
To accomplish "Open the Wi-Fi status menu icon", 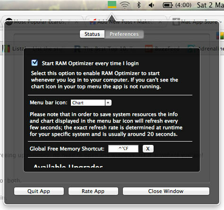I will click(125, 5).
